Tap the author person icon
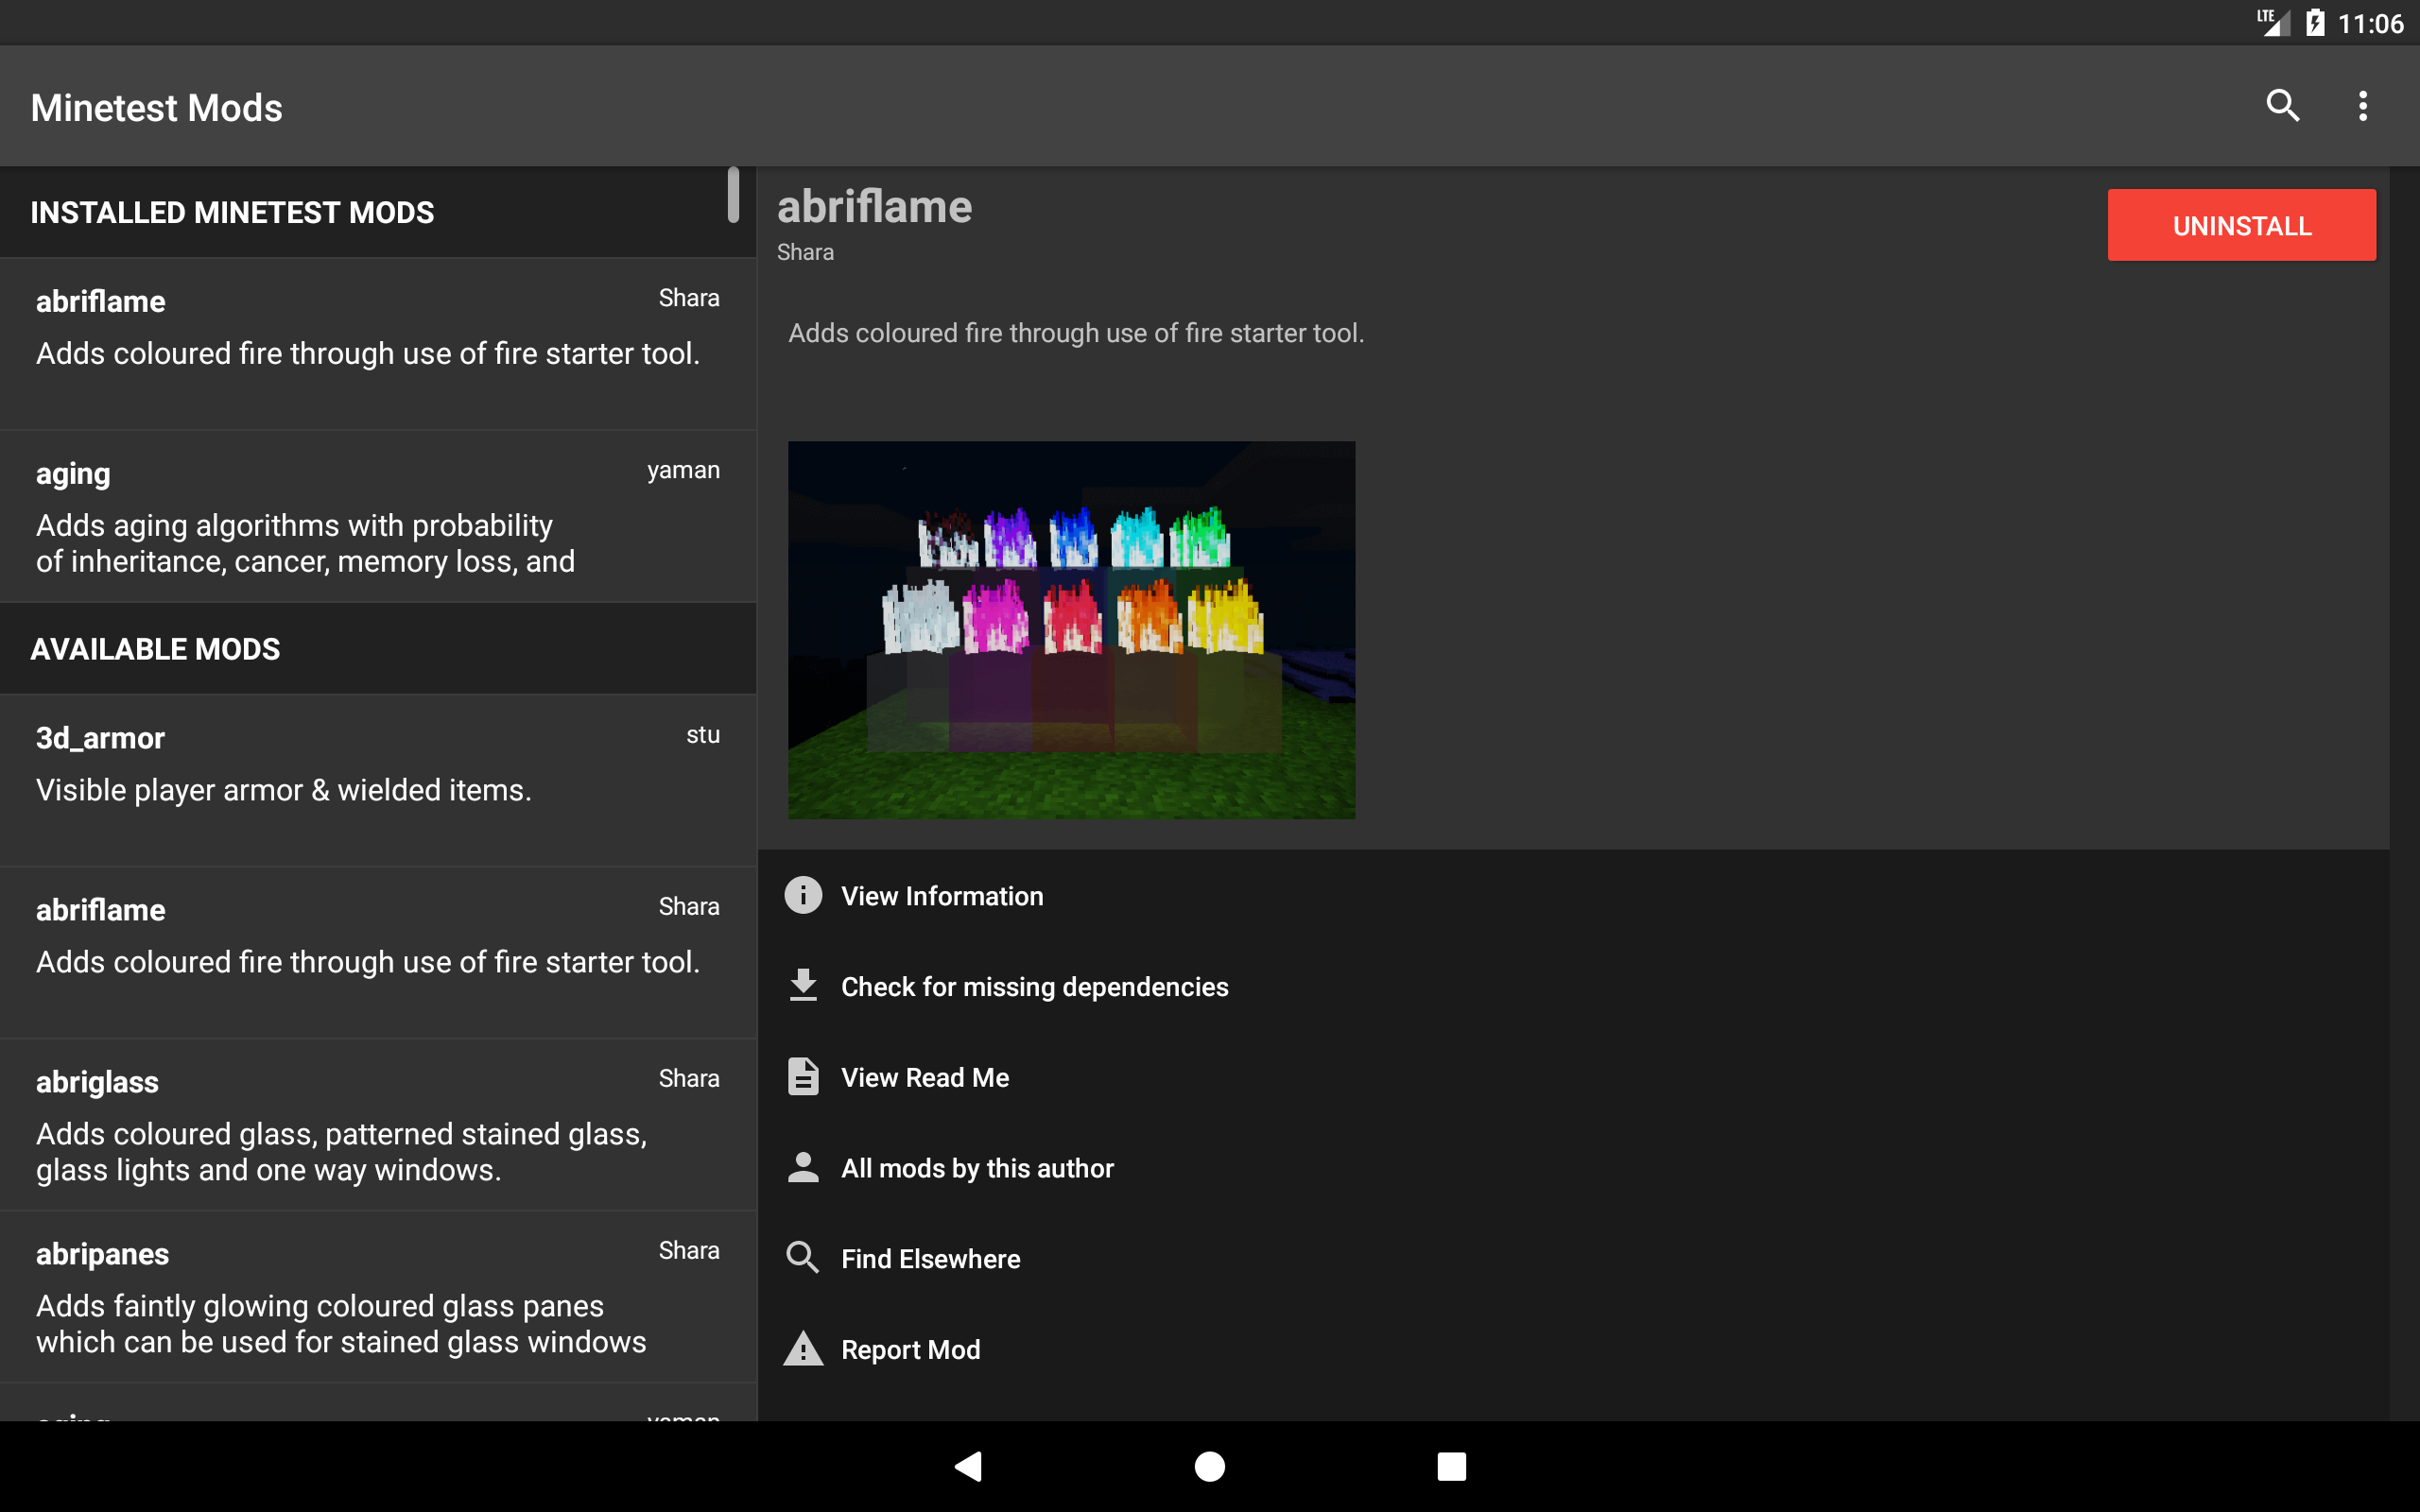Viewport: 2420px width, 1512px height. coord(803,1167)
